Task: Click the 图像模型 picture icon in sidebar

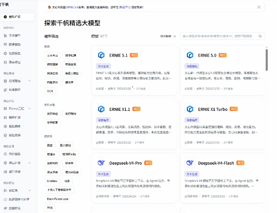Action: [x=5, y=44]
